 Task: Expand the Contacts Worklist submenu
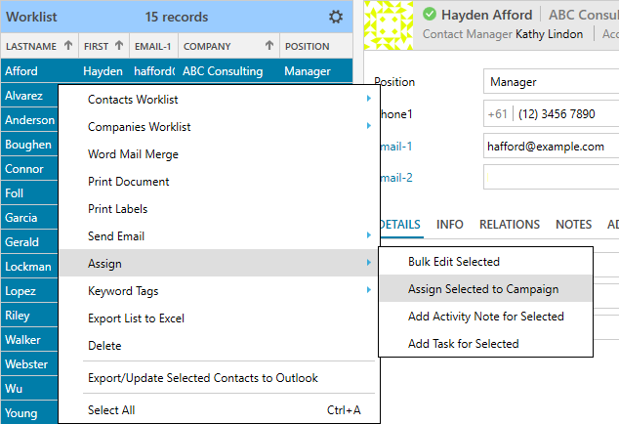click(x=368, y=100)
